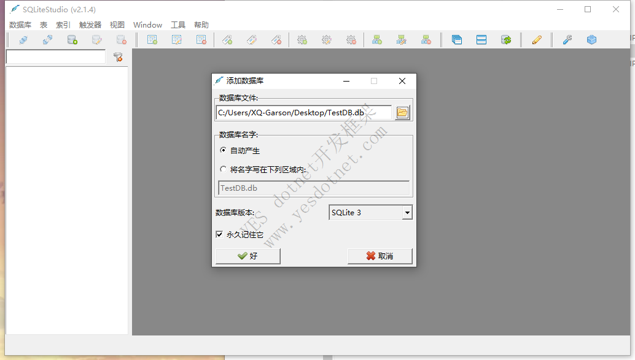This screenshot has height=360, width=635.
Task: Clear the filter with the funnel icon
Action: [118, 58]
